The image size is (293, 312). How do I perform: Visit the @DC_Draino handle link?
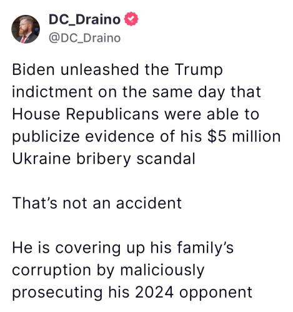[84, 38]
